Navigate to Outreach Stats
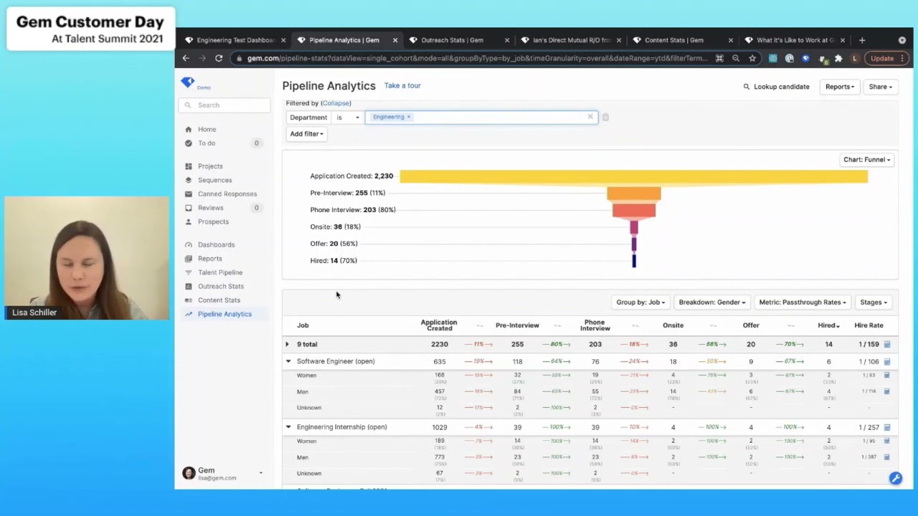Screen dimensions: 918x516 point(221,286)
